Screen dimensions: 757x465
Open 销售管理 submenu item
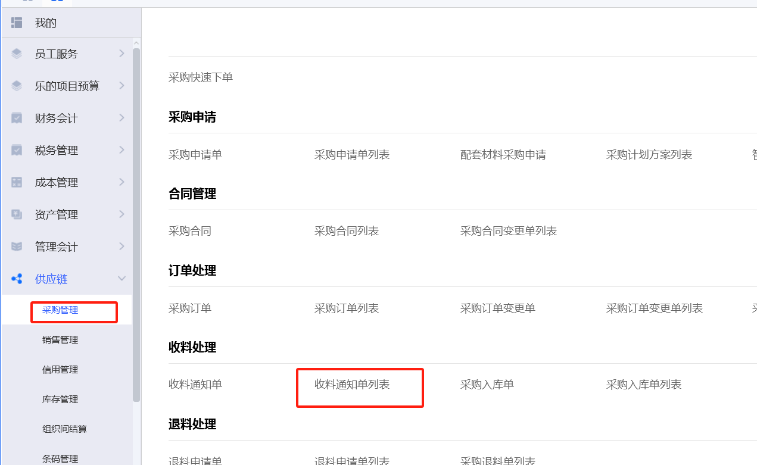(60, 340)
